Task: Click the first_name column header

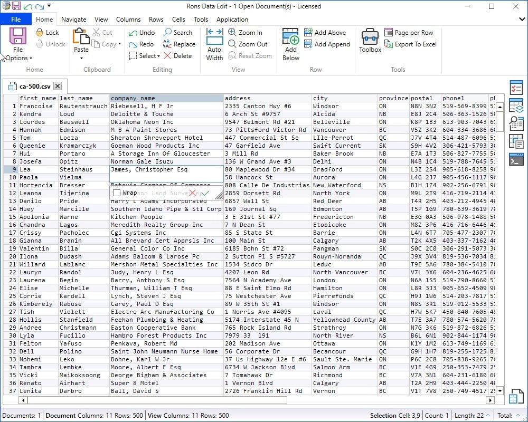Action: pos(38,98)
